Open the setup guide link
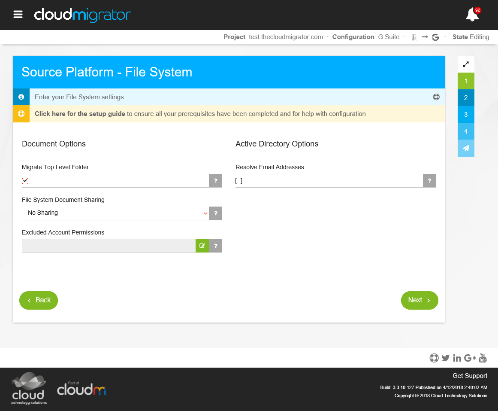 [x=80, y=114]
